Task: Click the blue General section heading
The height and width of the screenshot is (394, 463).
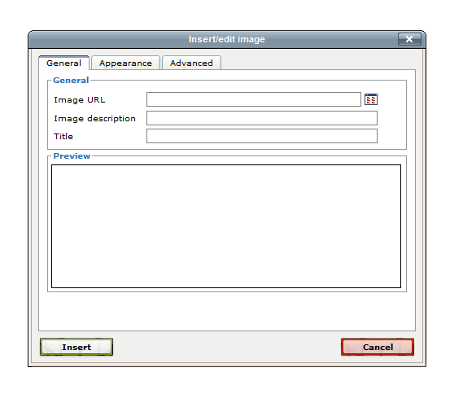Action: [x=71, y=80]
